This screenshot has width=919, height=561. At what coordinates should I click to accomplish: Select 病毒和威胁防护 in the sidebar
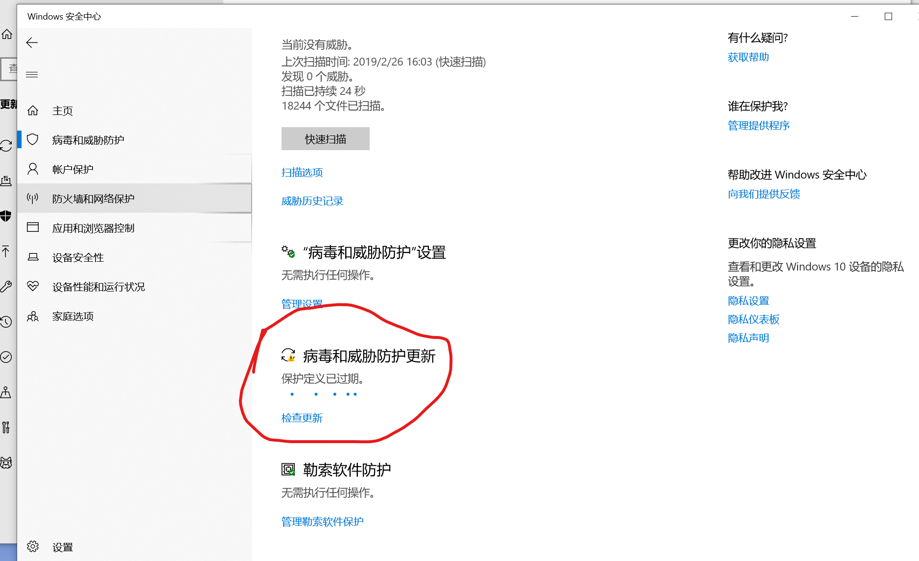point(134,140)
